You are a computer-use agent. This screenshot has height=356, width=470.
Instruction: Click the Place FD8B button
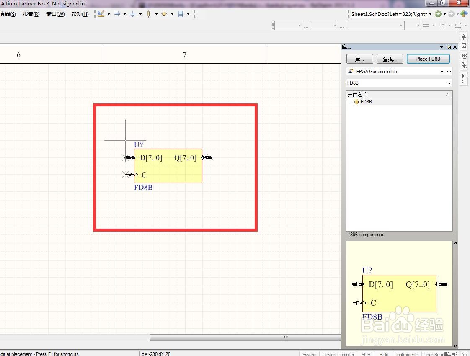coord(428,59)
